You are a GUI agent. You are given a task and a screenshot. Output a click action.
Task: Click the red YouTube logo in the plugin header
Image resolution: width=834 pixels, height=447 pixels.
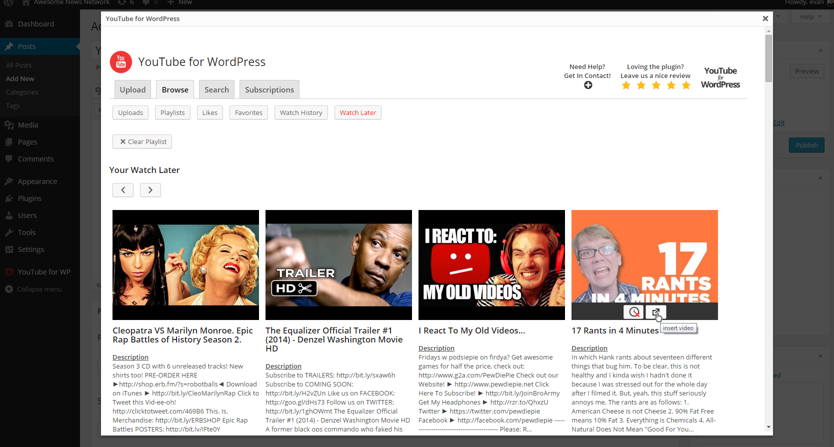[x=121, y=62]
